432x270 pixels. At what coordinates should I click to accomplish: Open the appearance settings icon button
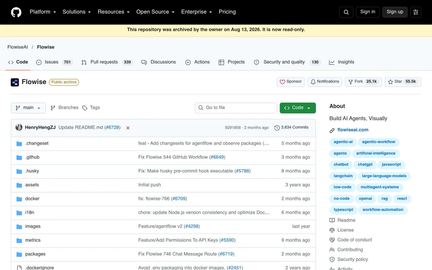(x=416, y=12)
